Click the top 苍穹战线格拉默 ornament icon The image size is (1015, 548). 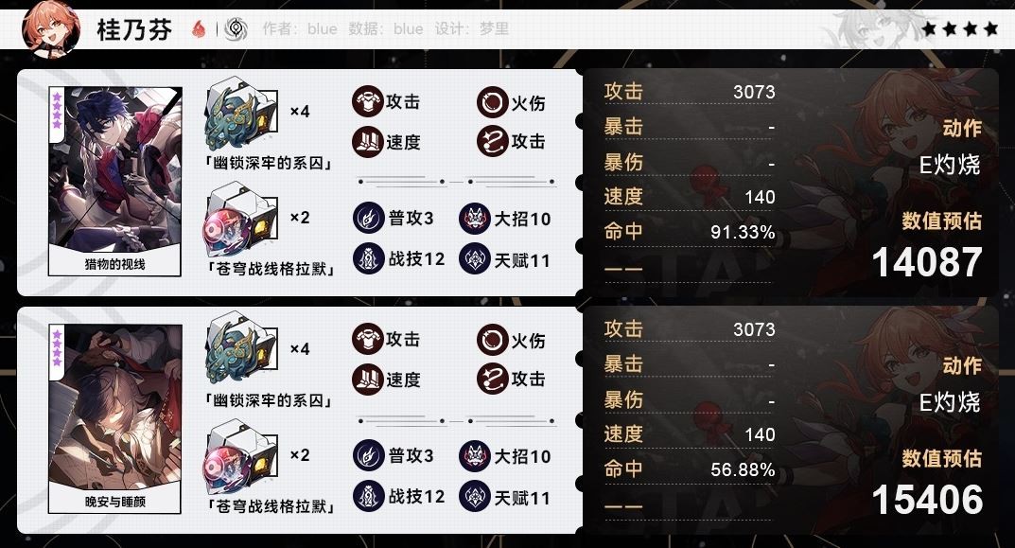241,221
